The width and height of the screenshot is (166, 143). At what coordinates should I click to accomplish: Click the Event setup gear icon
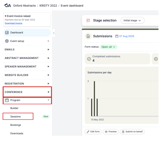pos(7,41)
